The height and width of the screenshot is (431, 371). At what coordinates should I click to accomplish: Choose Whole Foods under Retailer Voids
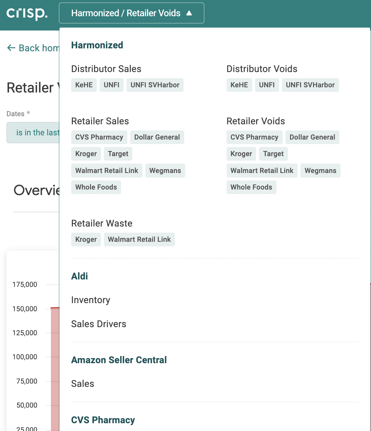(251, 187)
